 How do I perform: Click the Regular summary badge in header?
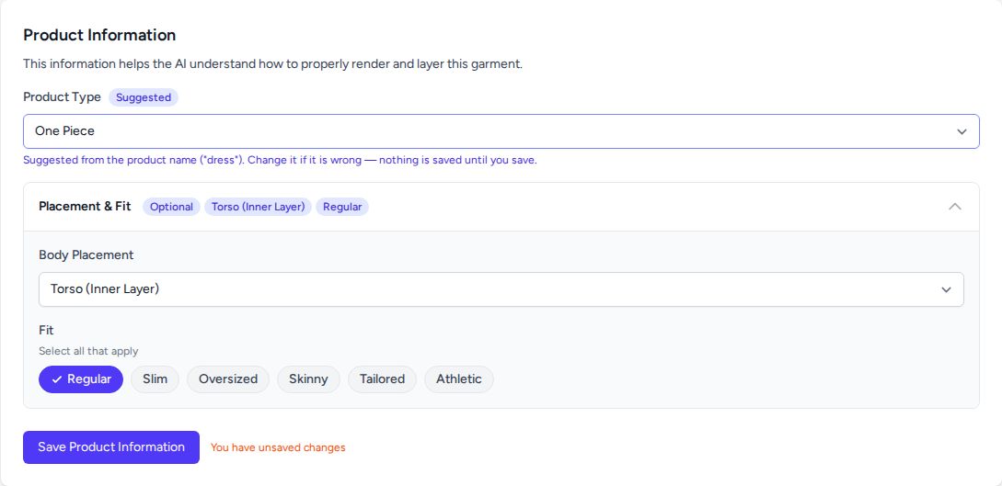(x=342, y=207)
